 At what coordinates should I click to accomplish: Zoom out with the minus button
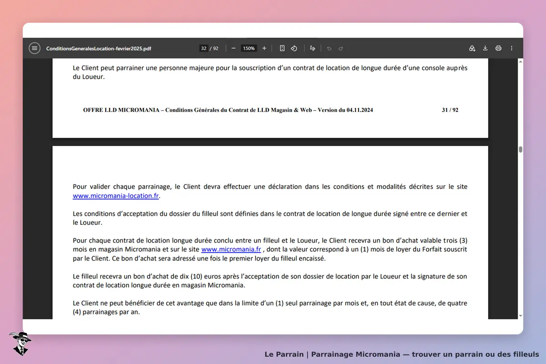[233, 48]
